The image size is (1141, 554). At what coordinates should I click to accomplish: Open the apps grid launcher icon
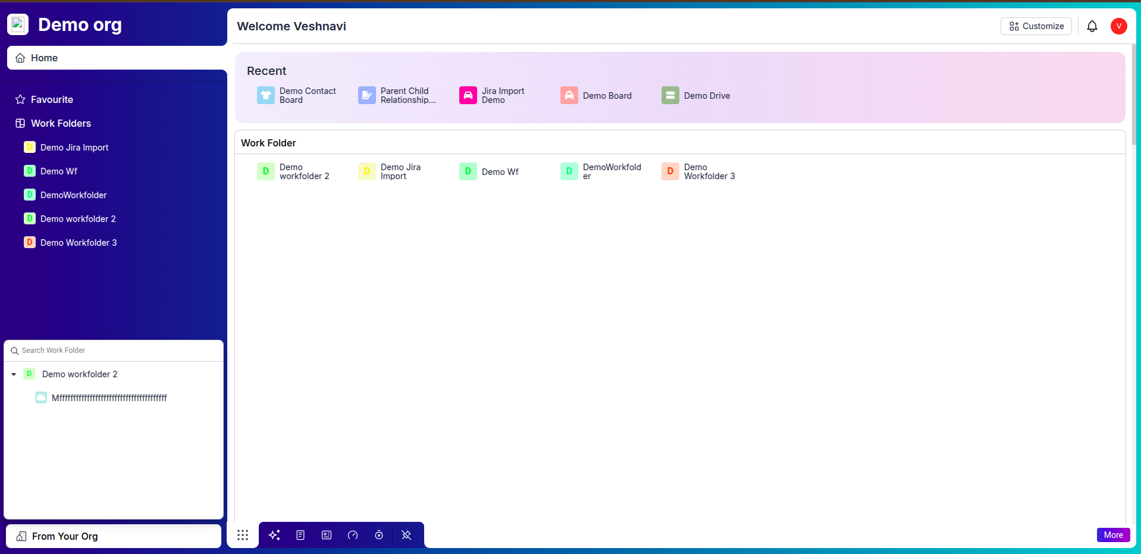(243, 535)
